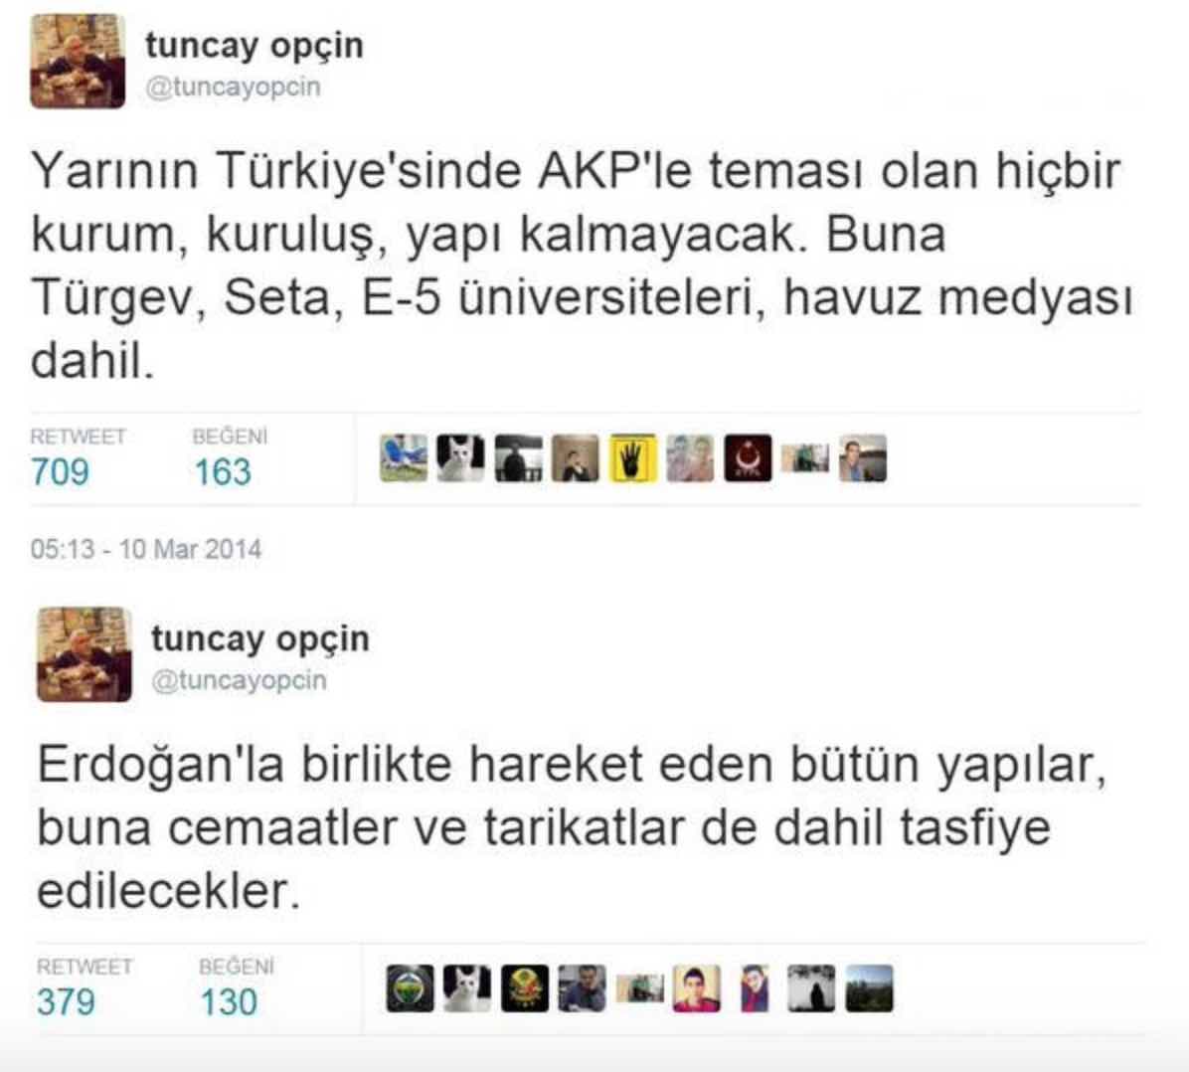This screenshot has width=1189, height=1072.
Task: Open the 05:13 - 10 Mar 2014 timestamp
Action: (145, 549)
